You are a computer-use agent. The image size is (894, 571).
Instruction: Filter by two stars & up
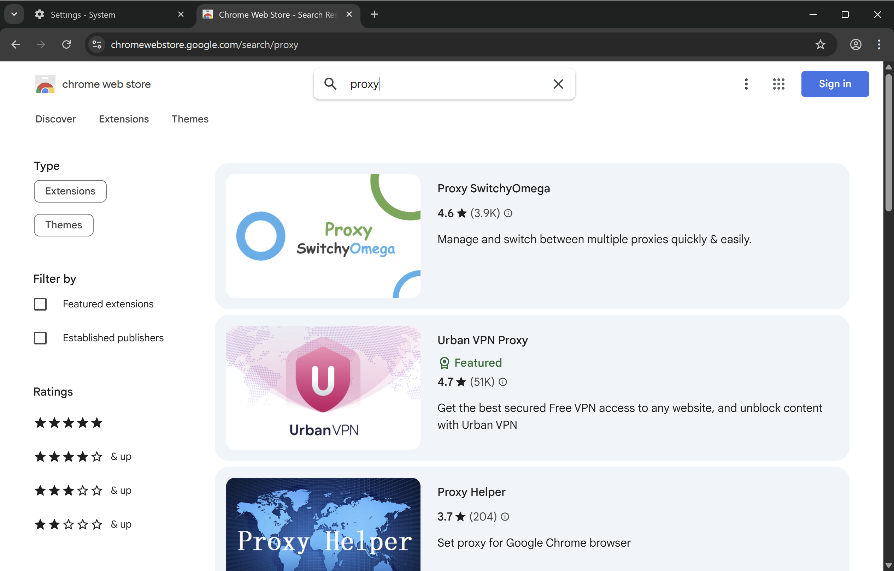[x=83, y=524]
